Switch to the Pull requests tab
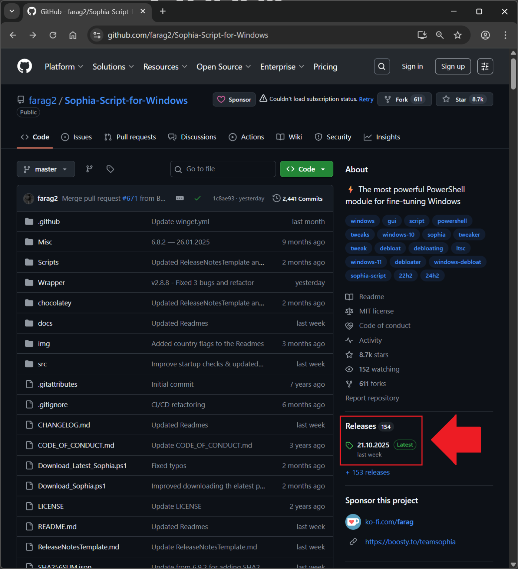 coord(130,137)
